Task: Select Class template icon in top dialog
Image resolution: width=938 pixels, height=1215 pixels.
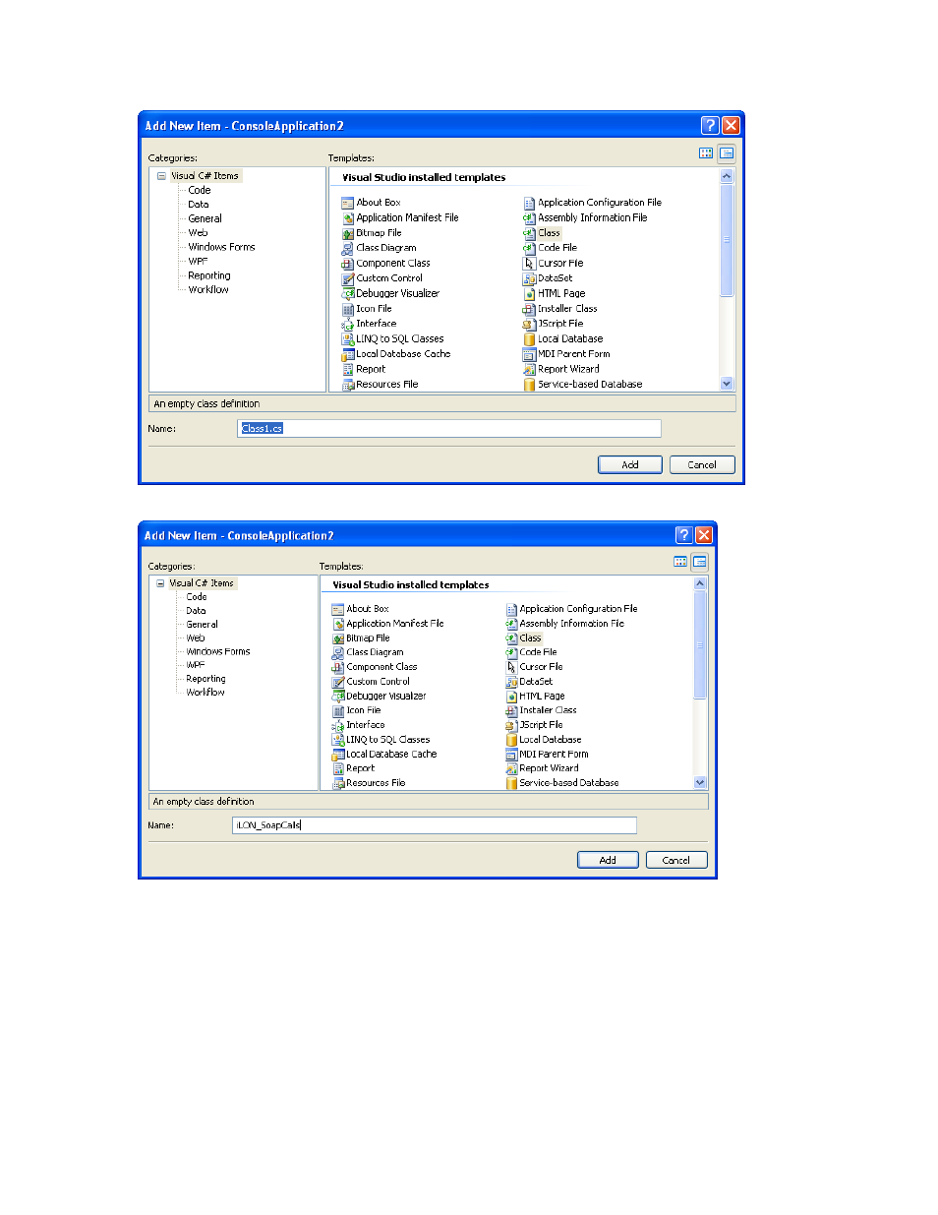Action: (x=529, y=233)
